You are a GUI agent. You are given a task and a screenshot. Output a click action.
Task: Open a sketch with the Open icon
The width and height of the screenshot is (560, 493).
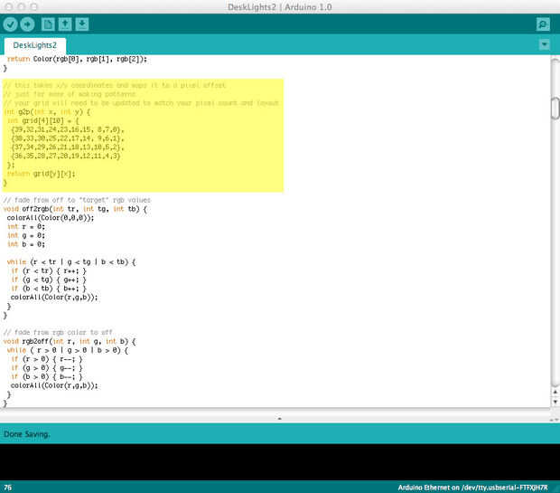65,24
